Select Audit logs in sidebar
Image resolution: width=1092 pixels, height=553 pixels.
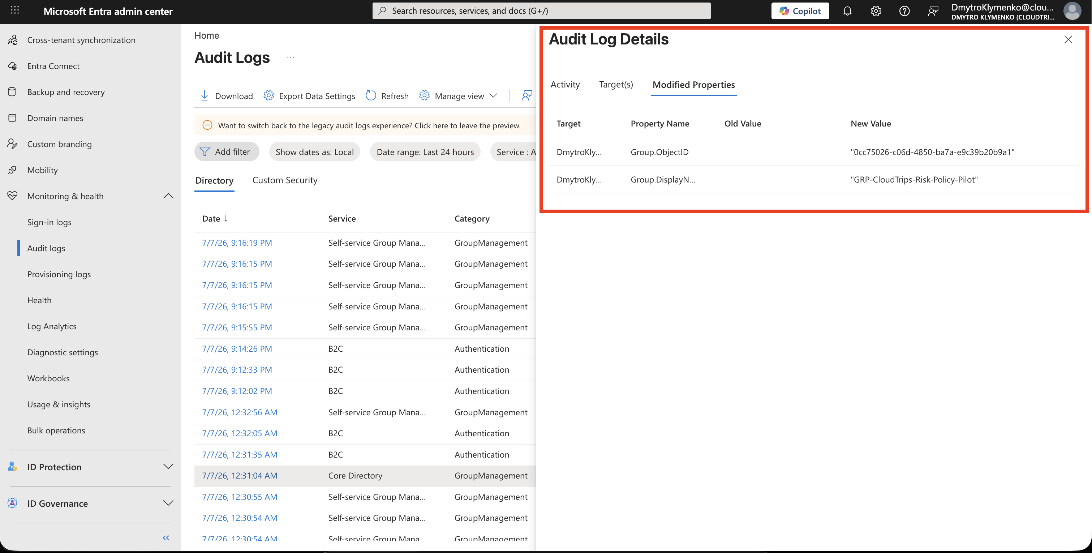pos(46,248)
